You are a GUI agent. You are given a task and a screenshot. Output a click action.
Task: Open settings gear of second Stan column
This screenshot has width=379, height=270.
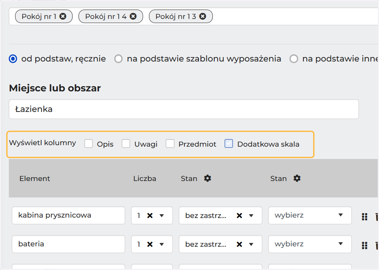tap(297, 178)
